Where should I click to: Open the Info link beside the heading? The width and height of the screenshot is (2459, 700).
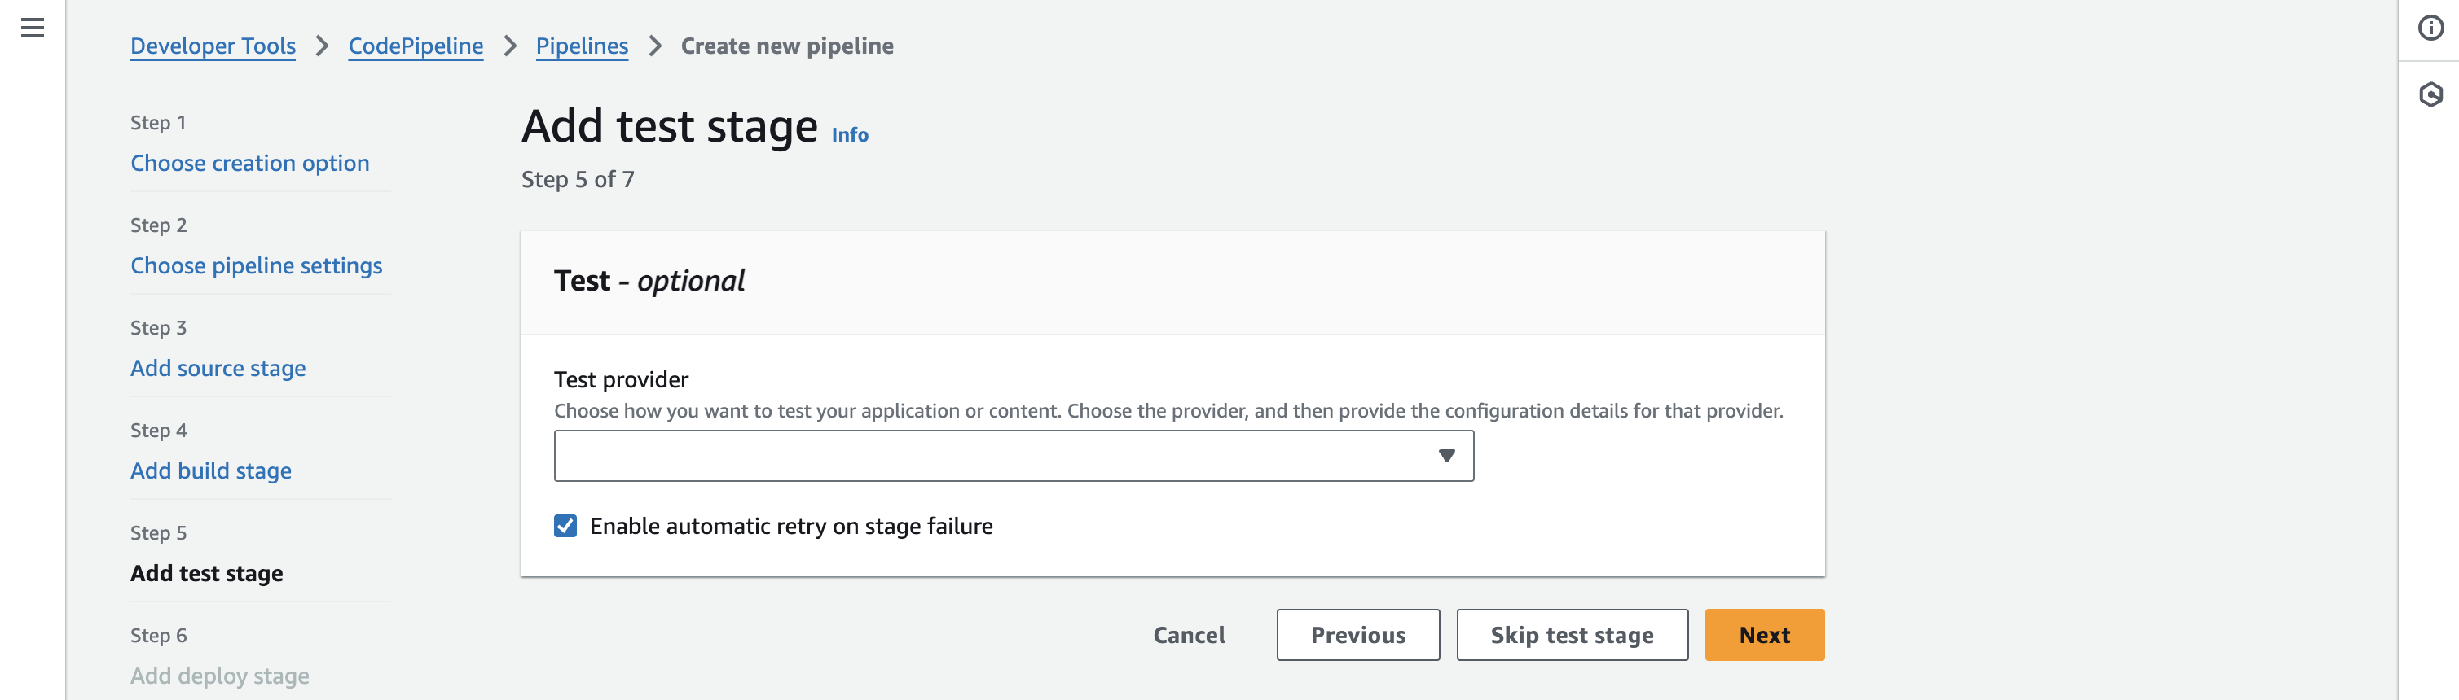point(849,135)
